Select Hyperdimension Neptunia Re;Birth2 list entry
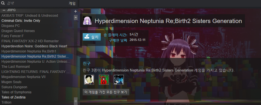Viewport: 261px width, 105px height. coord(36,56)
